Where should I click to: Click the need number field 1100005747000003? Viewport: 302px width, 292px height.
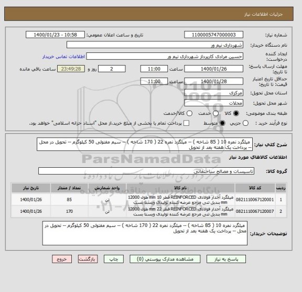(x=213, y=35)
